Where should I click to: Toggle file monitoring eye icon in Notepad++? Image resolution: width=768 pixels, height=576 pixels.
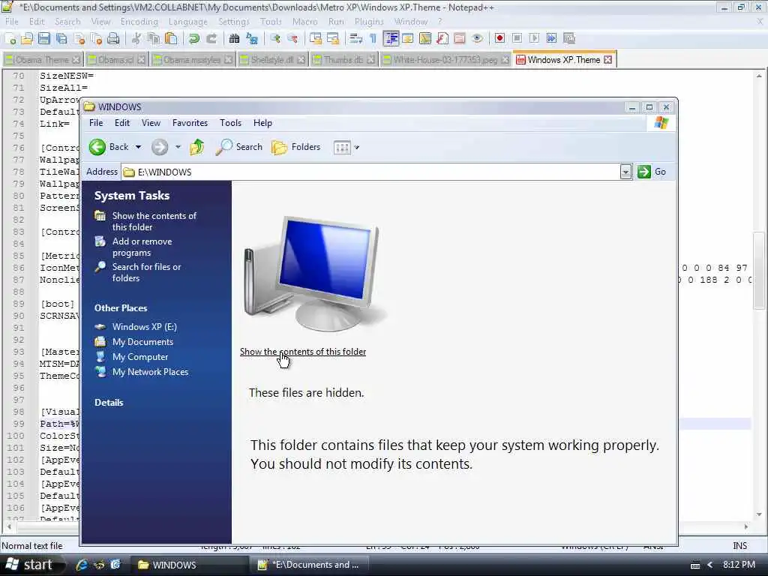478,38
